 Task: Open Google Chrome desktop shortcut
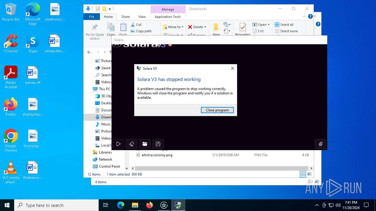(11, 141)
